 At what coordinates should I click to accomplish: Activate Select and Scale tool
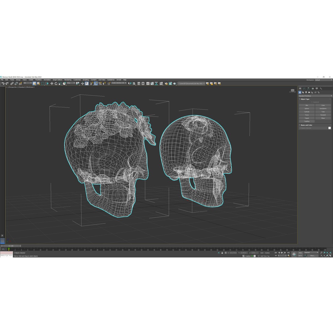[x=60, y=84]
